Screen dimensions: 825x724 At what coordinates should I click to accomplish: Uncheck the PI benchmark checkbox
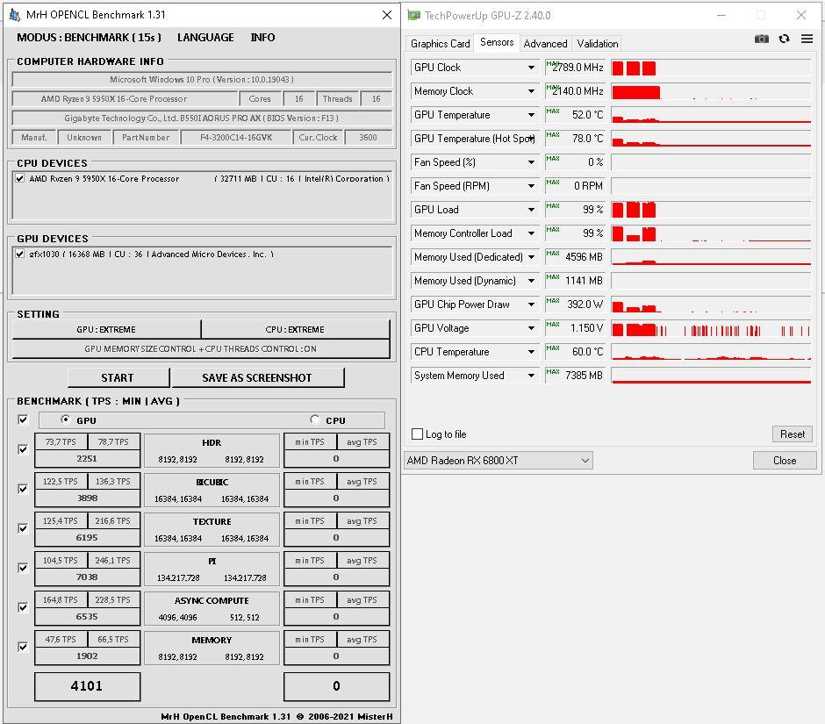click(x=23, y=568)
